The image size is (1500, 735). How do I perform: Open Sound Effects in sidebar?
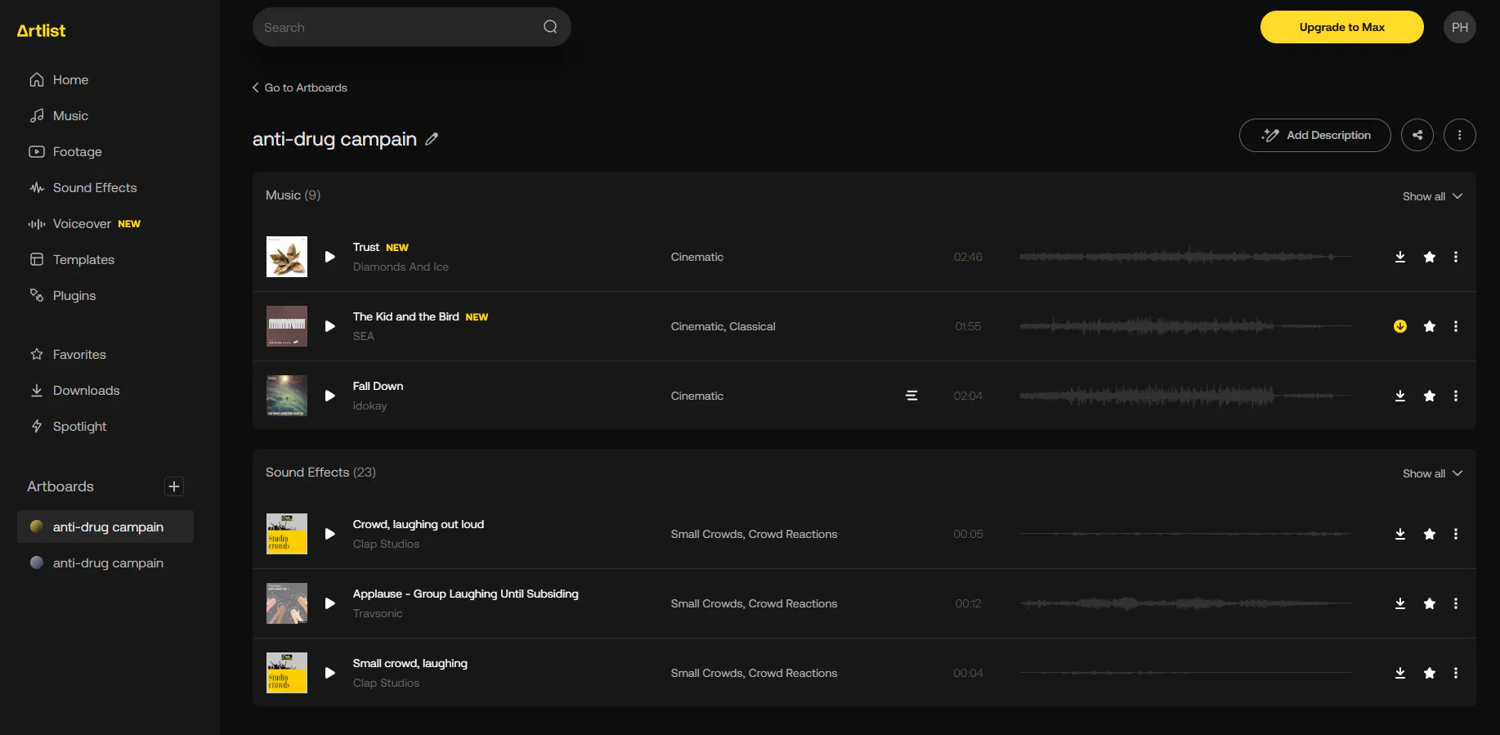(x=94, y=188)
